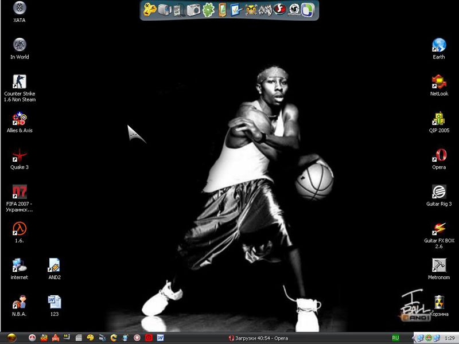459x344 pixels.
Task: Open the Корзина recycle bin
Action: [439, 302]
